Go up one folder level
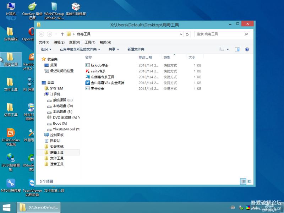The image size is (284, 213). pos(62,34)
